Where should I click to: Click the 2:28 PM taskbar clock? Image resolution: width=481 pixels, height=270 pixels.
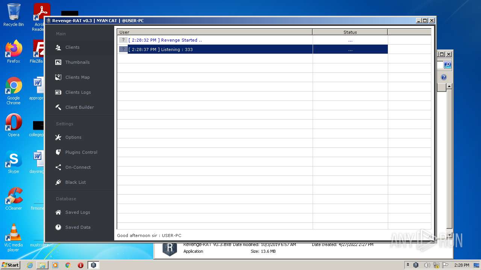461,265
